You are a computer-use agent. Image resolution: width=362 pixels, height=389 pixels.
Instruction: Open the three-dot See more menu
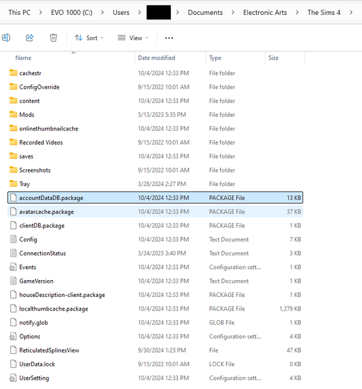tap(169, 38)
